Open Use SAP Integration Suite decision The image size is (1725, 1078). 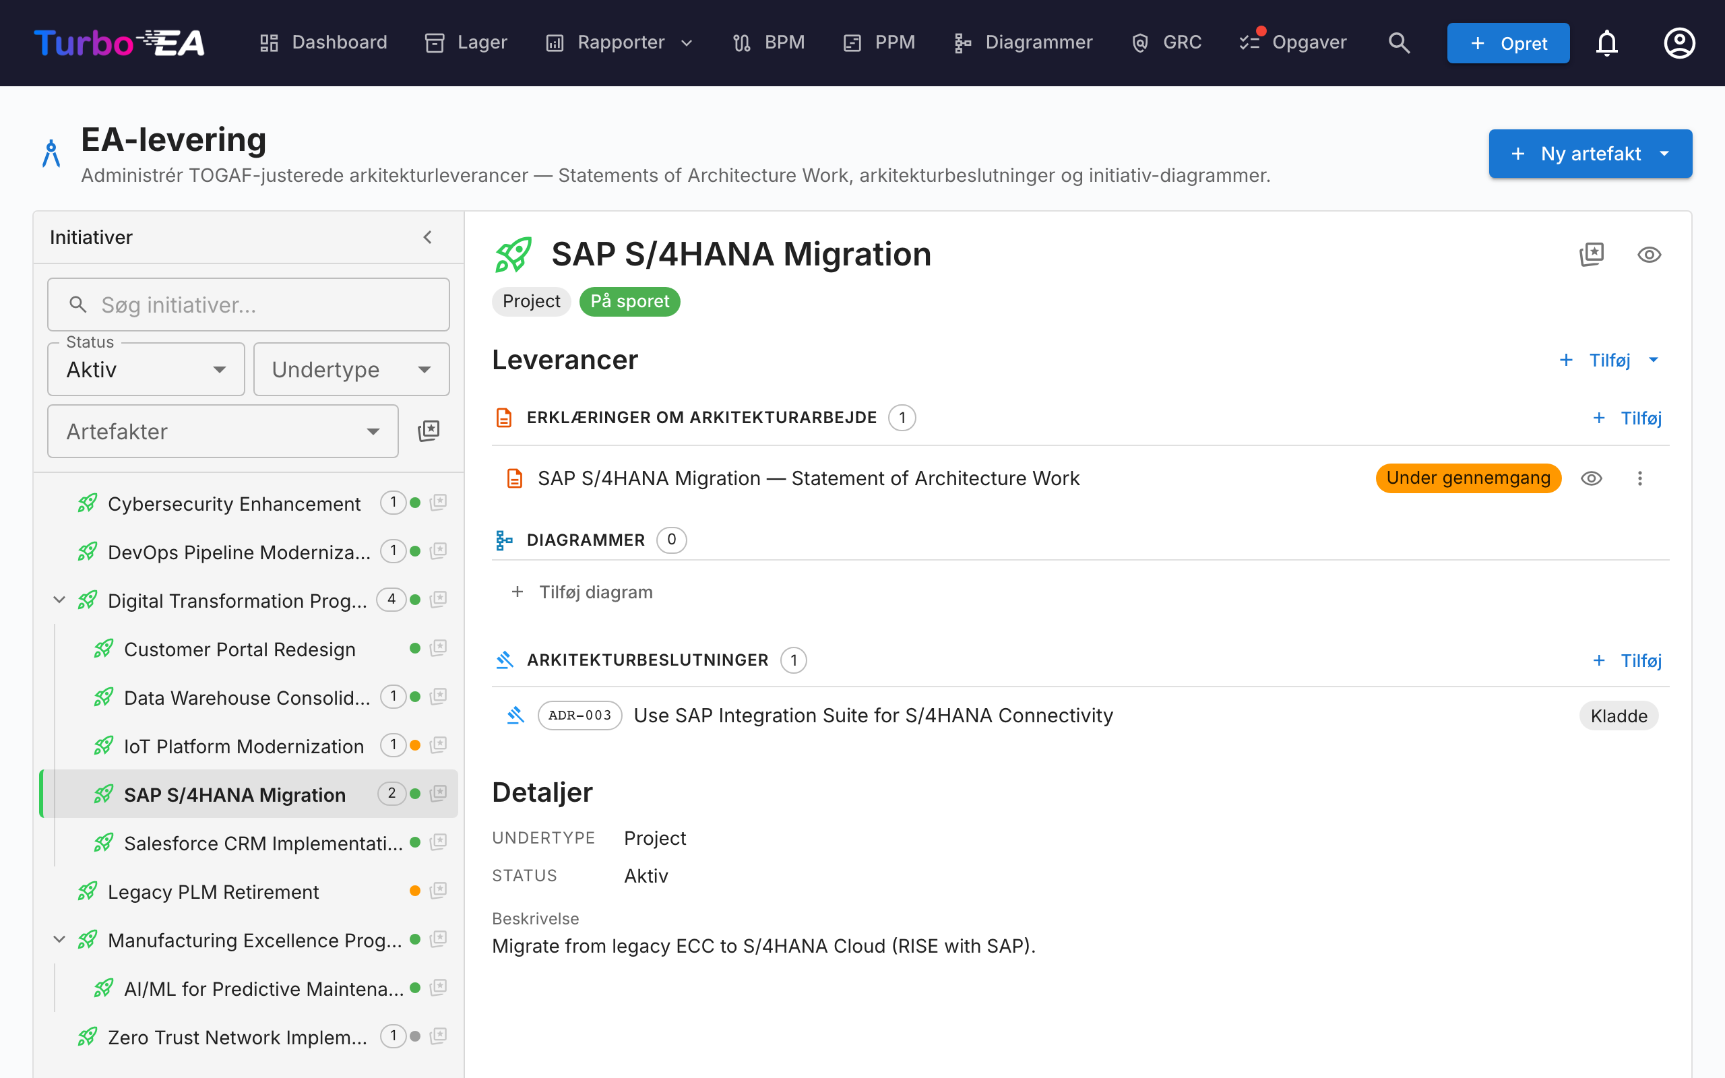click(x=873, y=715)
